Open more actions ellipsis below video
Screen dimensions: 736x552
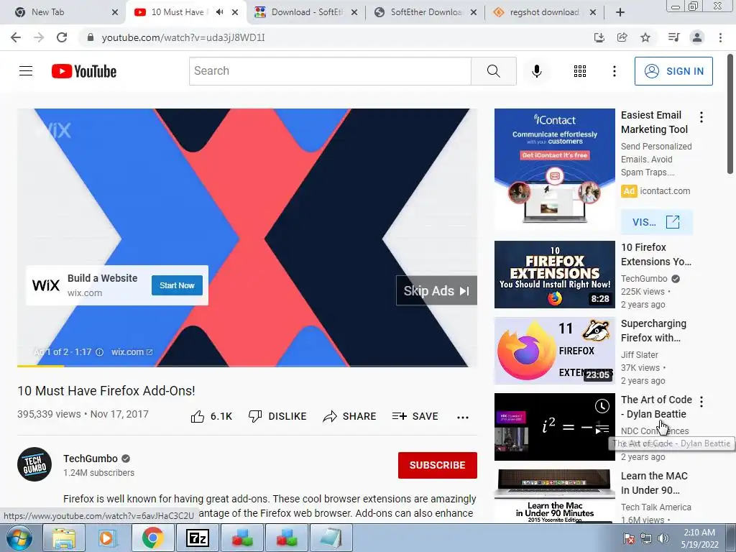pyautogui.click(x=463, y=417)
